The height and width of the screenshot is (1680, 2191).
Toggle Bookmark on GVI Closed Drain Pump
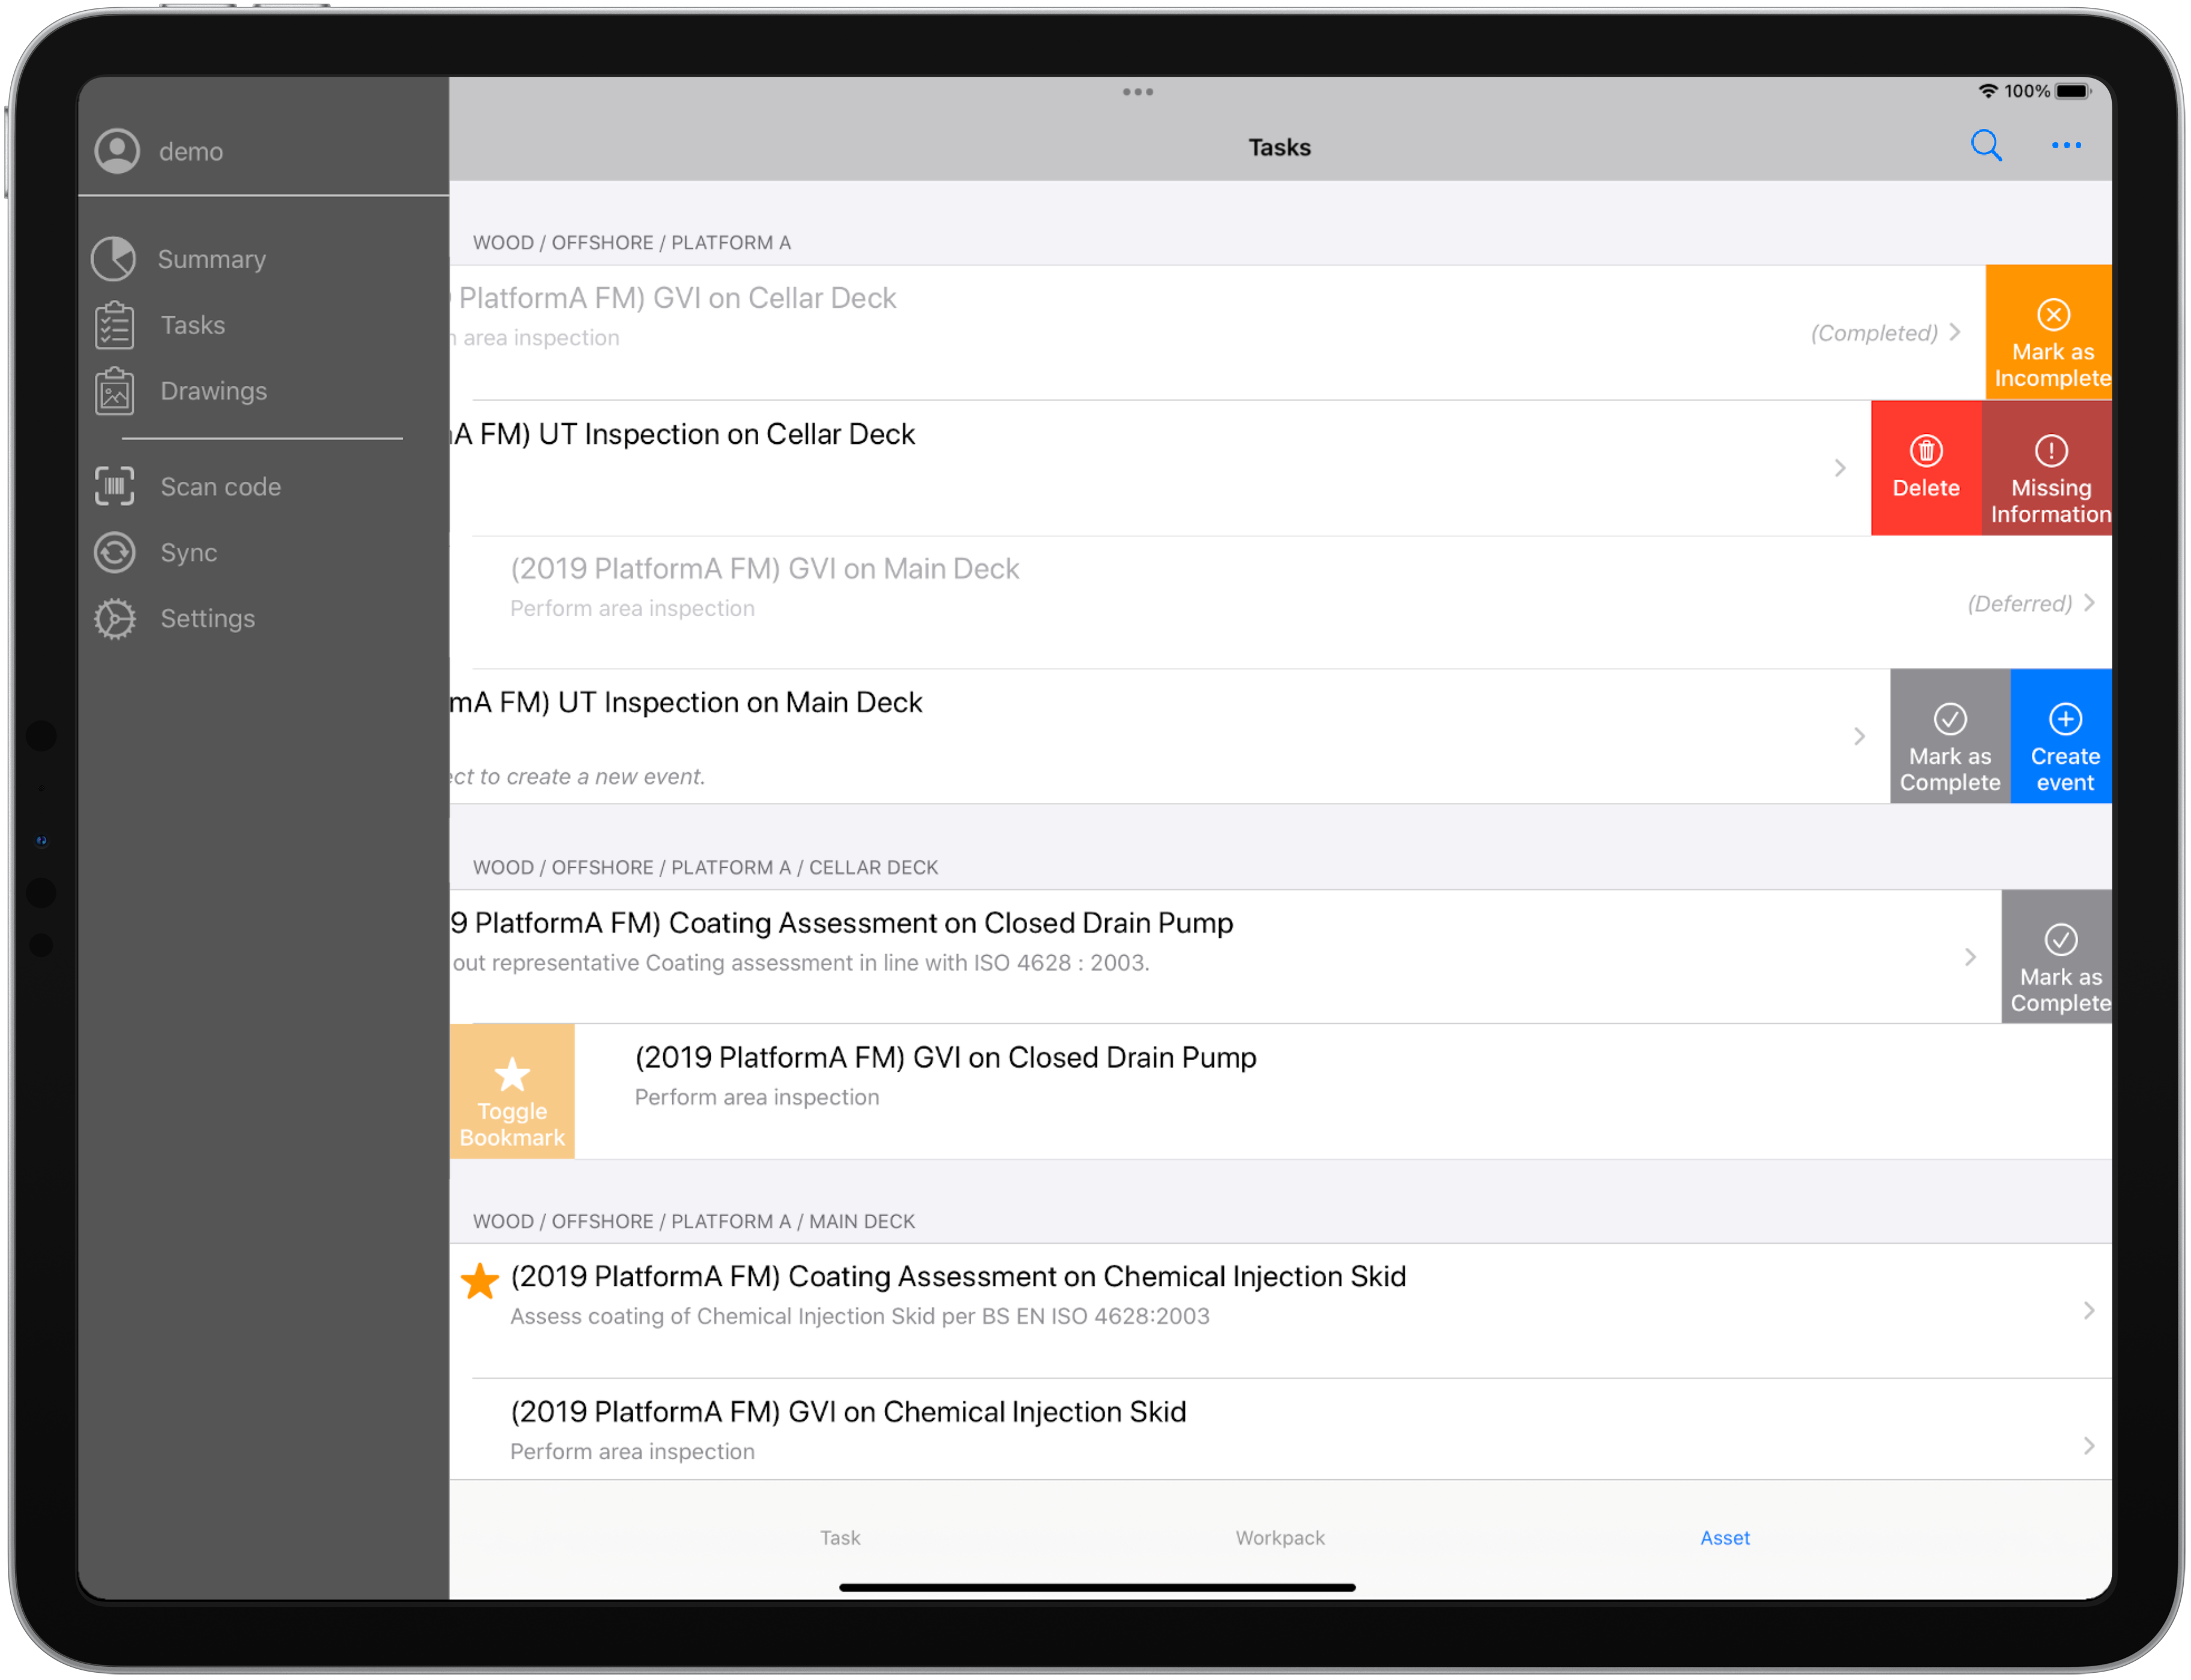click(511, 1091)
